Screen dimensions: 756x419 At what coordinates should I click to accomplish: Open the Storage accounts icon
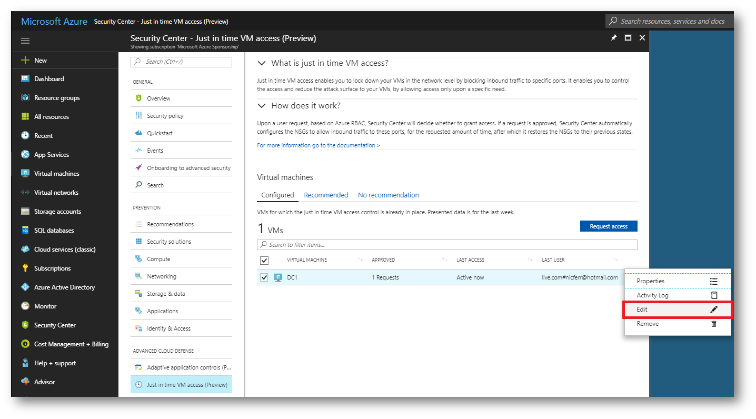coord(25,212)
